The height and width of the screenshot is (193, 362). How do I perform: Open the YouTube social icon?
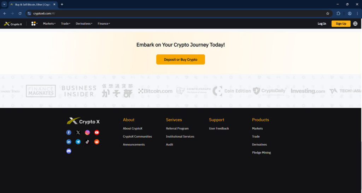pyautogui.click(x=97, y=132)
